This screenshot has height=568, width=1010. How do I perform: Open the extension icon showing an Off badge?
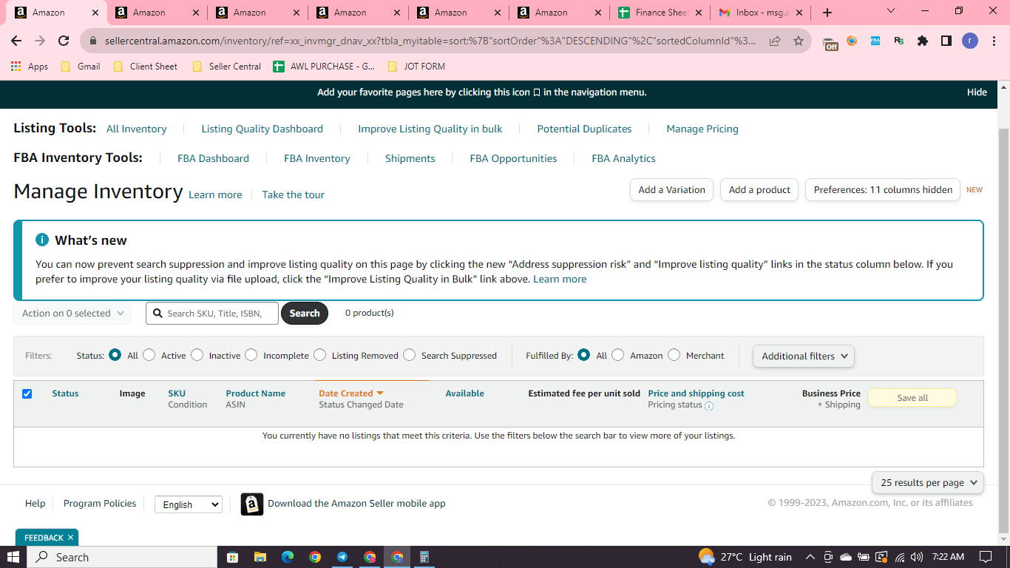(830, 42)
